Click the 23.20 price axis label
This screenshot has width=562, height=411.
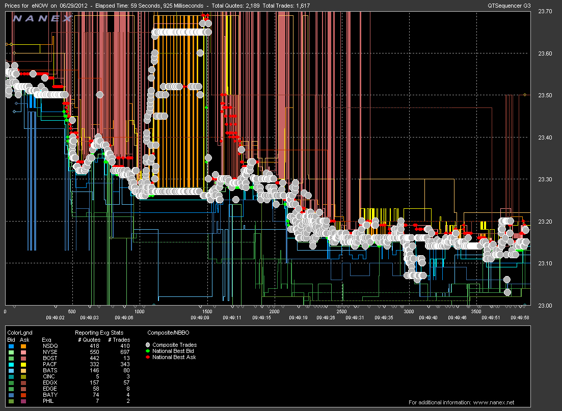click(545, 222)
